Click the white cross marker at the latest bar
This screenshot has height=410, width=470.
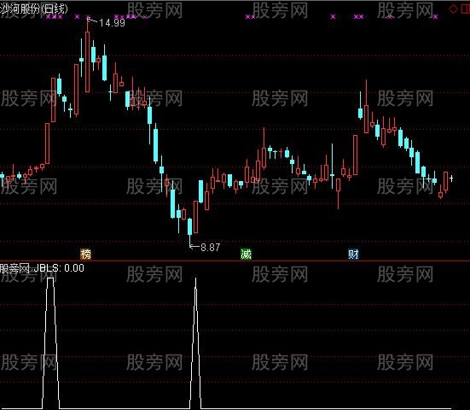[451, 179]
